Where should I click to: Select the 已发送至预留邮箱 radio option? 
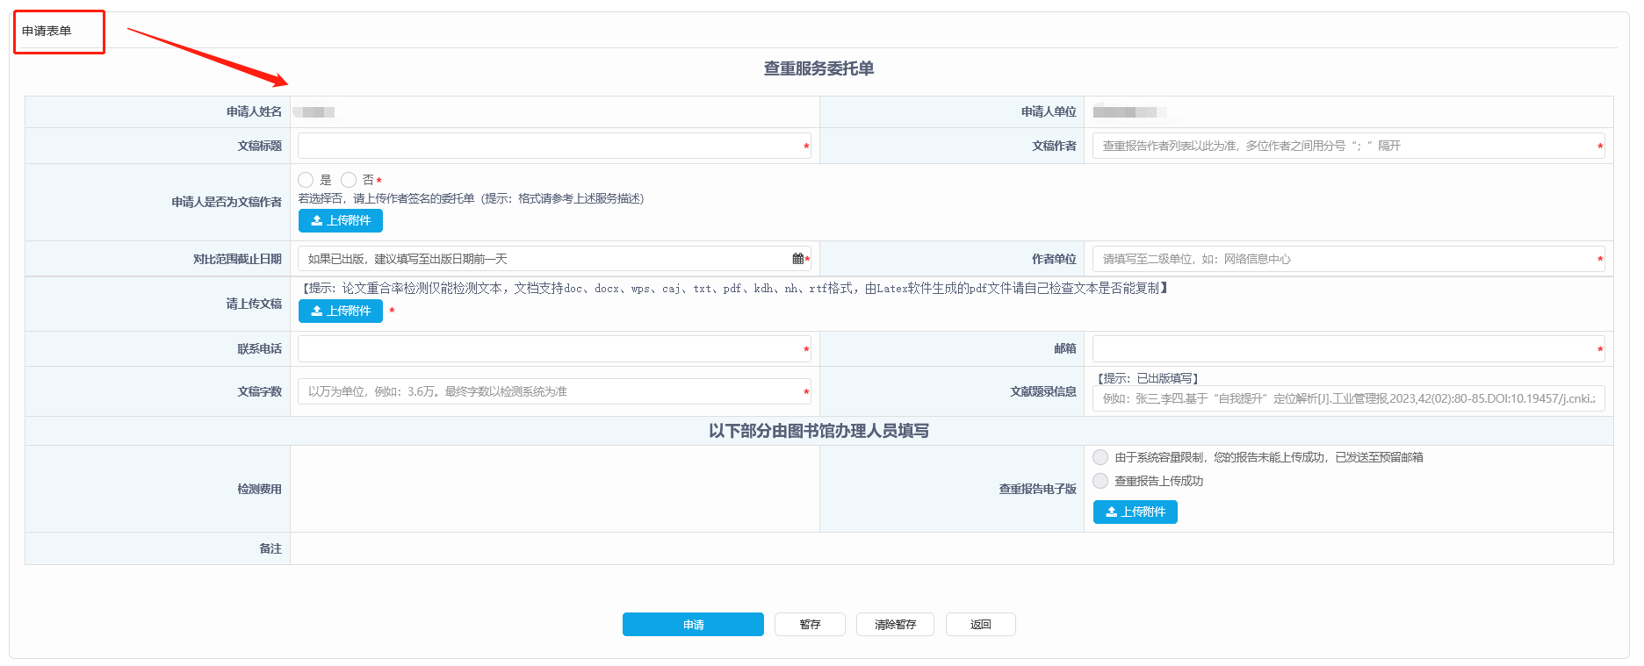pos(1100,457)
